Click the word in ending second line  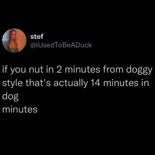[x=145, y=83]
